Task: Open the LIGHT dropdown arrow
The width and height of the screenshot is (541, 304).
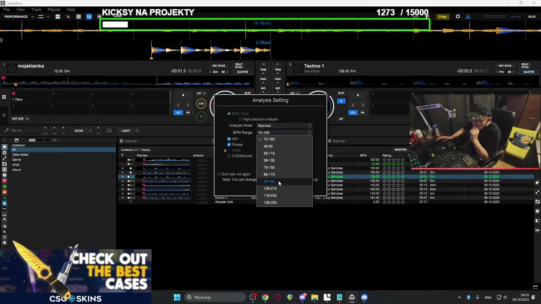Action: (x=136, y=131)
